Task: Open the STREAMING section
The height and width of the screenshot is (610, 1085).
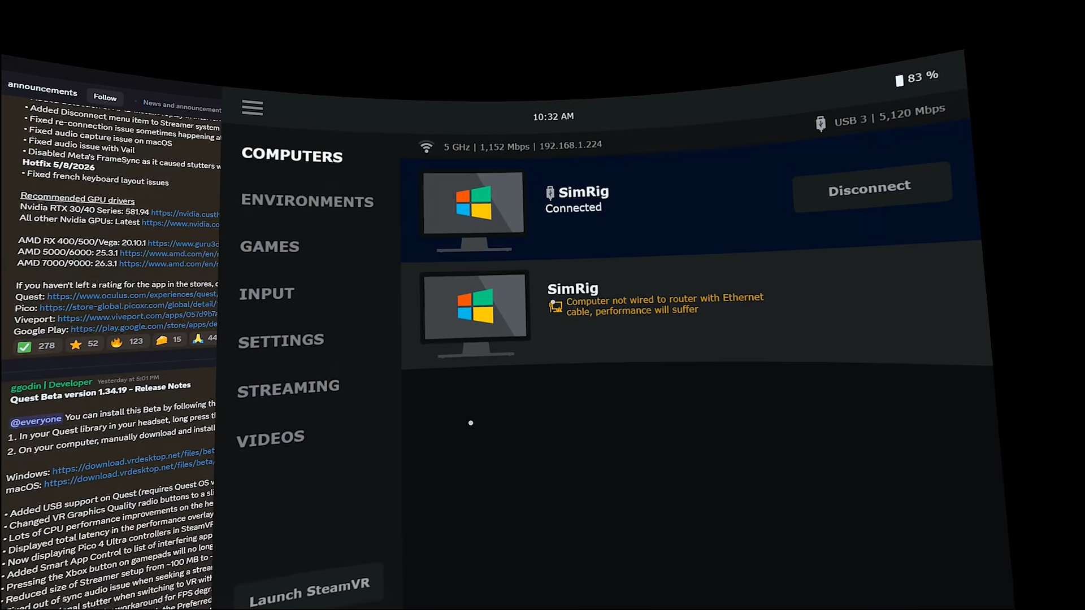Action: tap(288, 389)
